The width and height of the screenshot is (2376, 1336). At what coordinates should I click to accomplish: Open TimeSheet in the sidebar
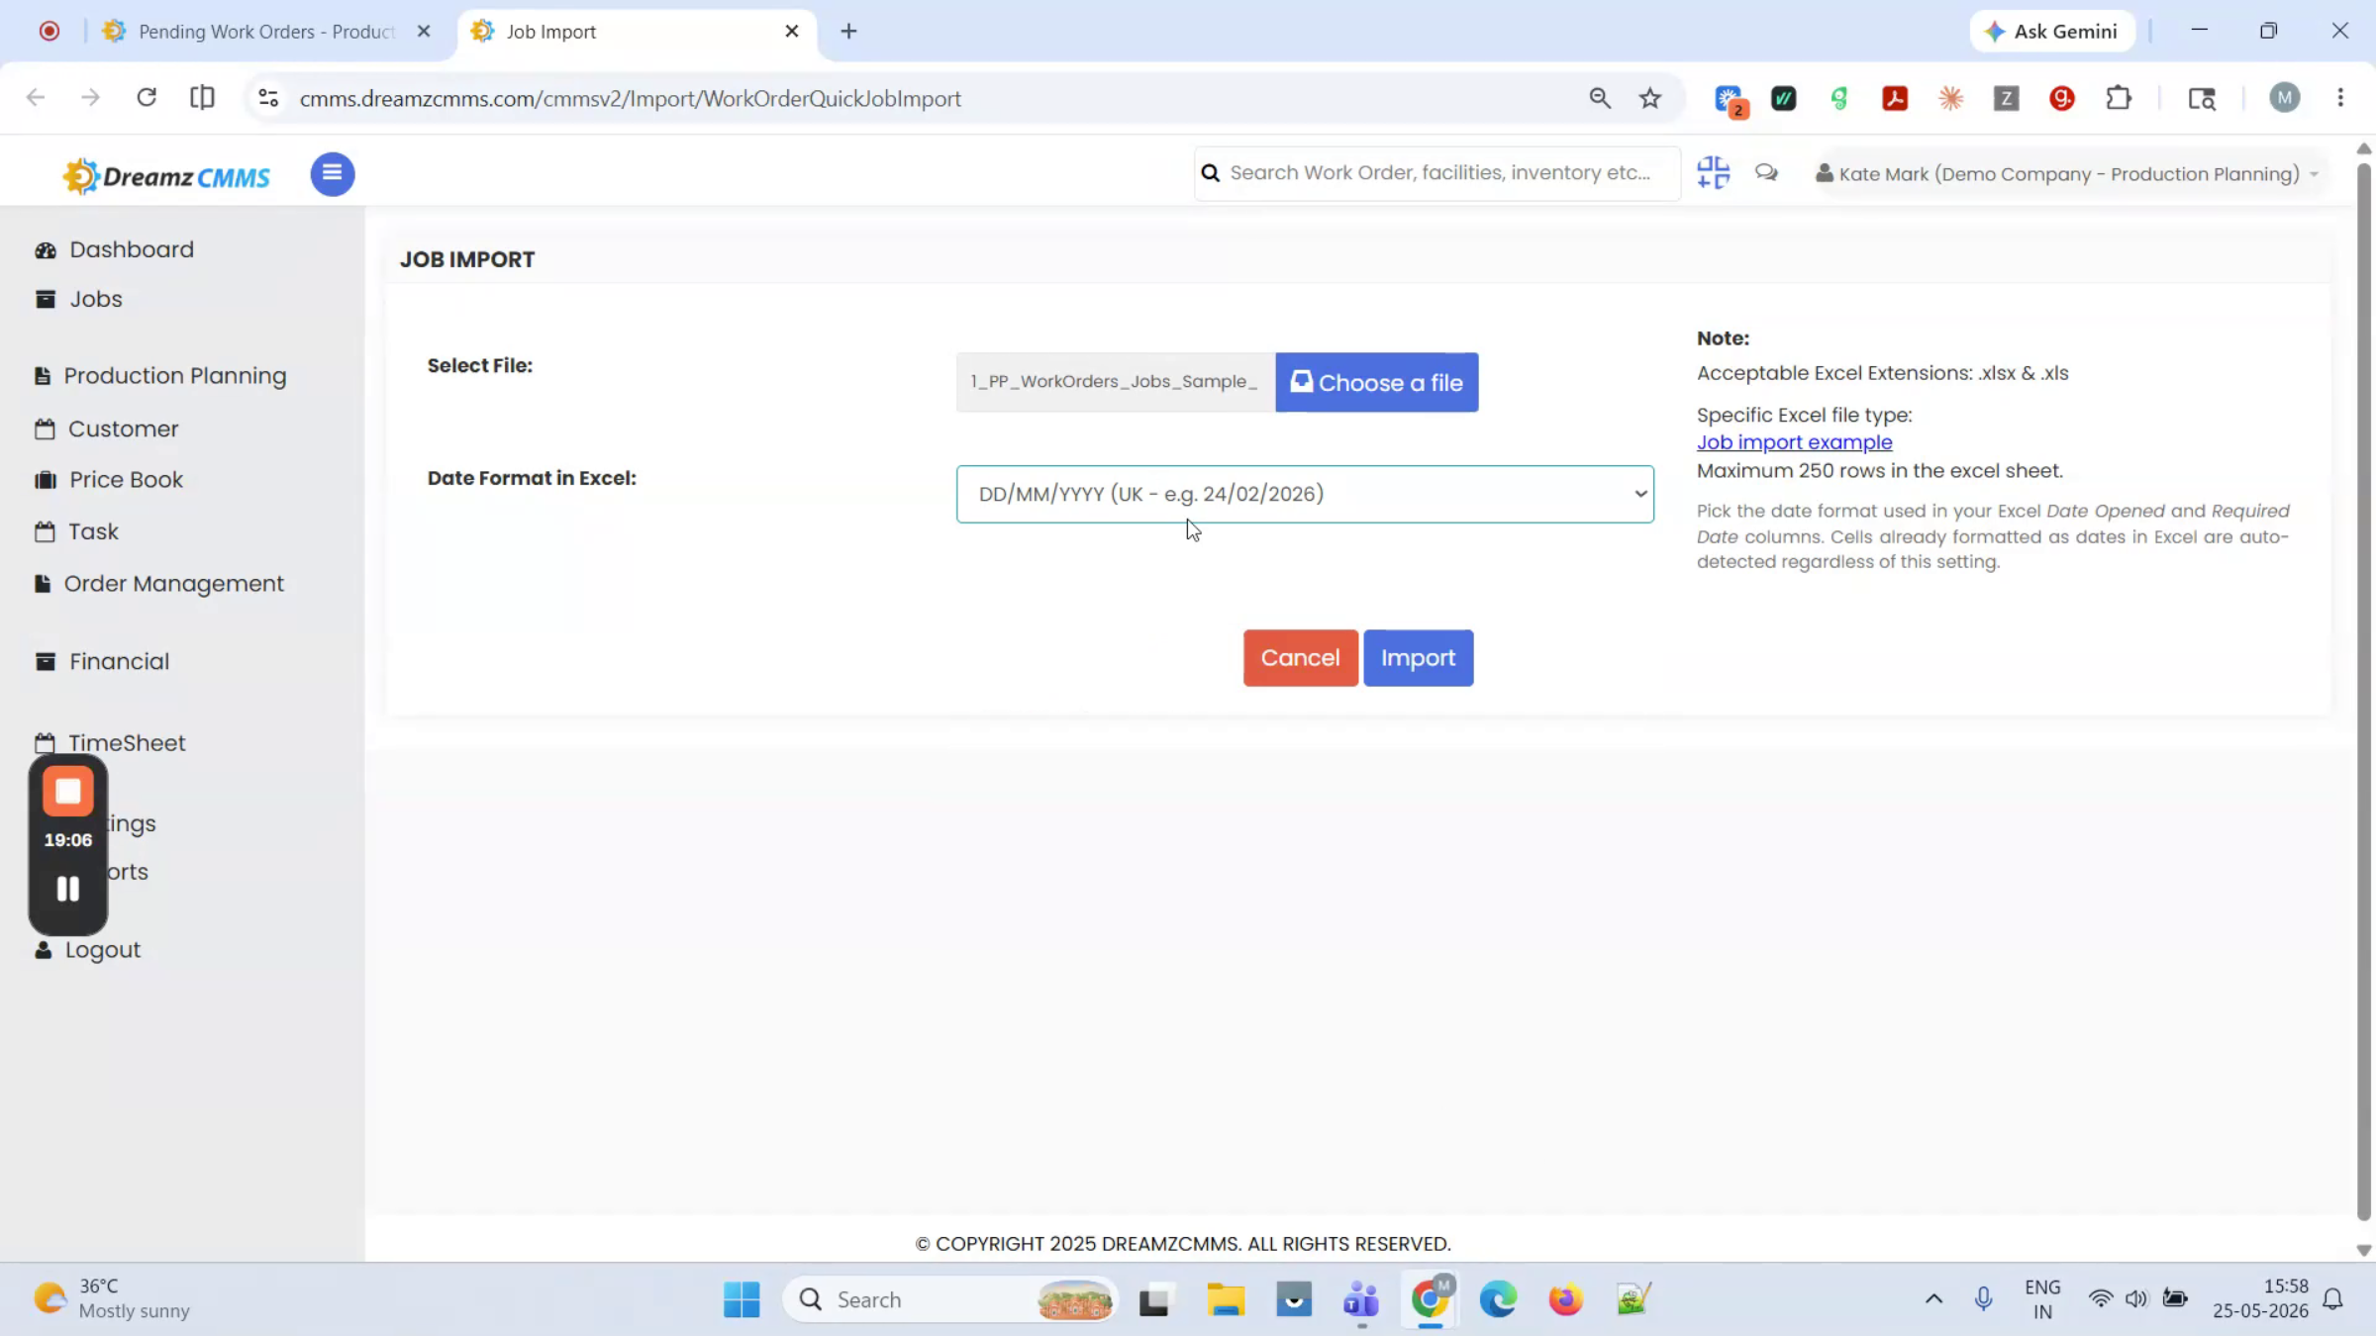point(110,743)
